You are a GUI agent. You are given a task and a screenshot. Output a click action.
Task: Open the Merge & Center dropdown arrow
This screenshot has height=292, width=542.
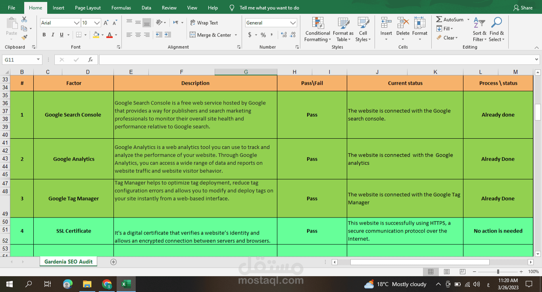236,35
